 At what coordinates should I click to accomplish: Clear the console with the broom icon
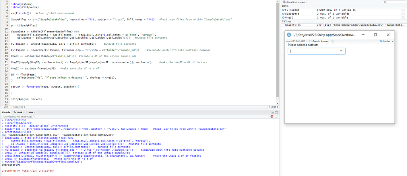pyautogui.click(x=277, y=116)
